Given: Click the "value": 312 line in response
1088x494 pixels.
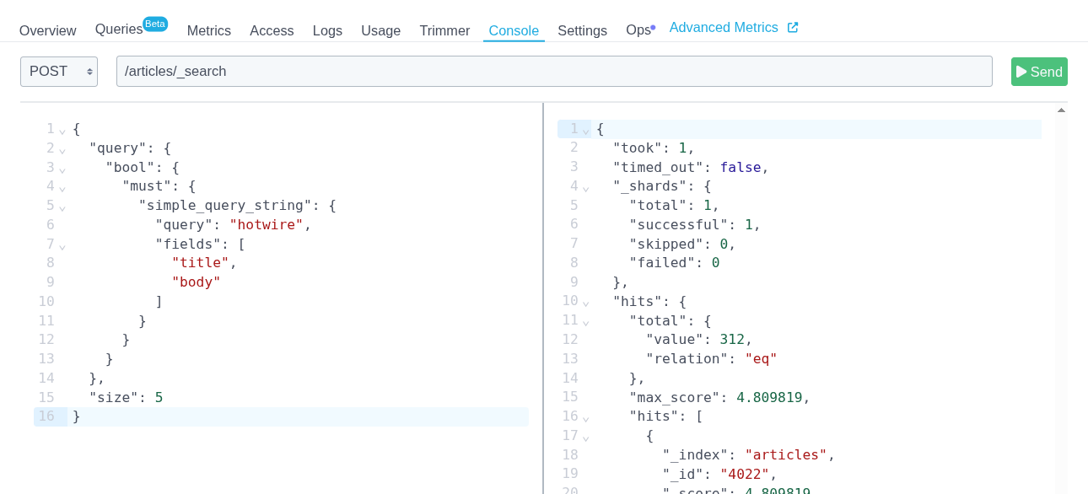Looking at the screenshot, I should (x=699, y=340).
